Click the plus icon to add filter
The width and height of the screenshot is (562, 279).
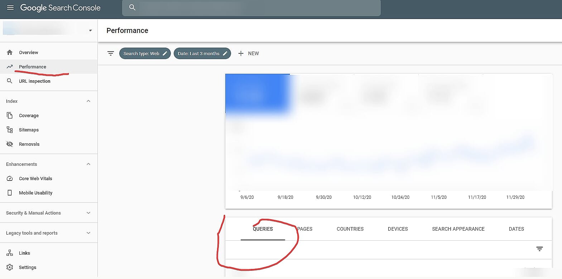[x=241, y=53]
